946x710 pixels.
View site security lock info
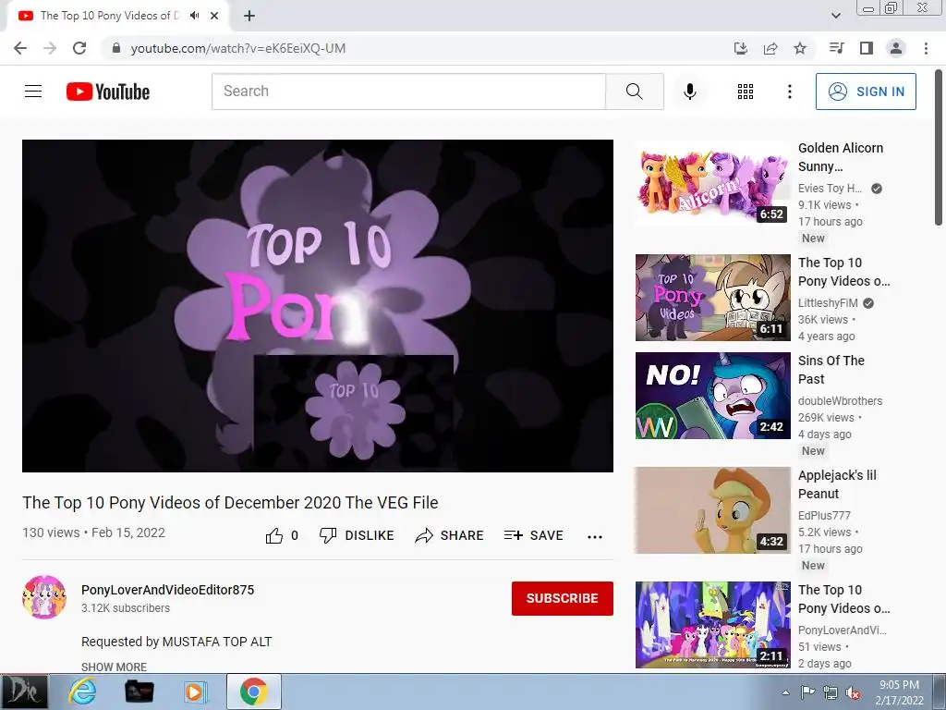[116, 48]
